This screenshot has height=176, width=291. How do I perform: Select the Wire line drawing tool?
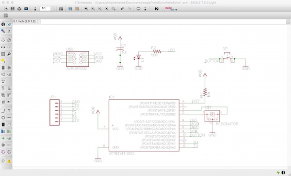click(3, 111)
